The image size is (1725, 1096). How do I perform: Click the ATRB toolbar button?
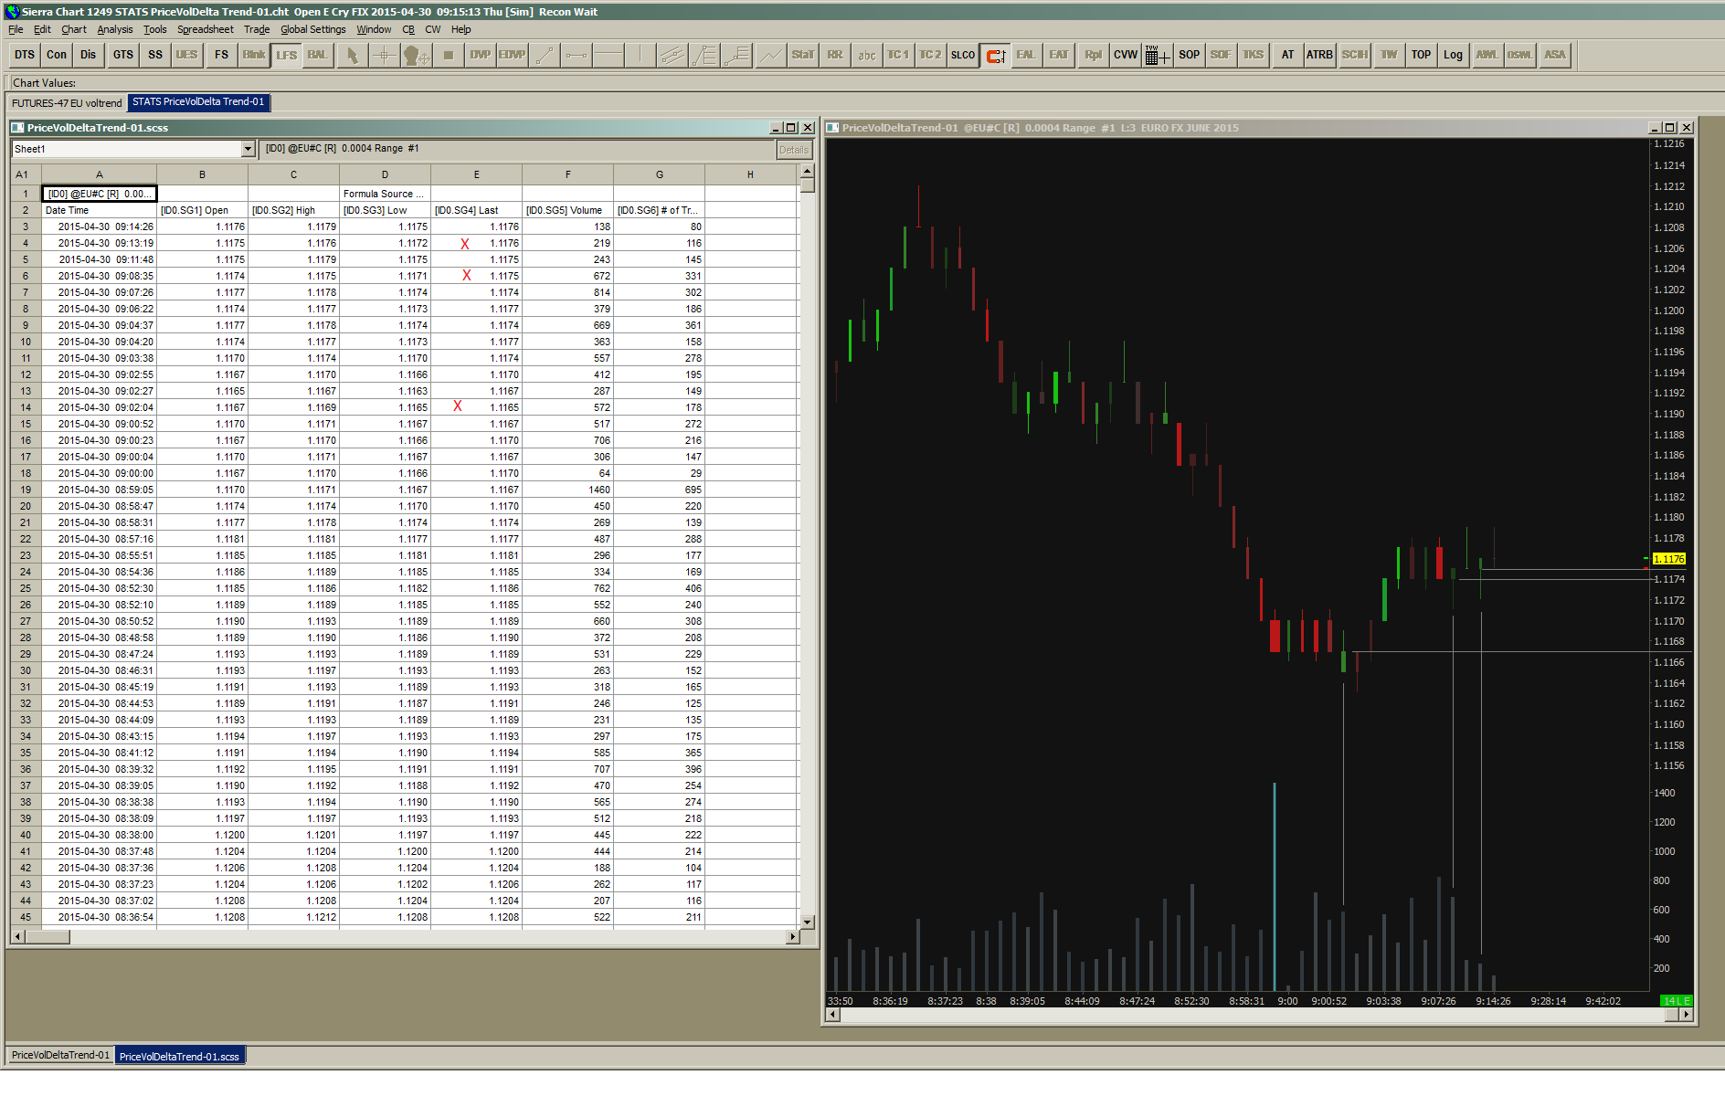(1319, 55)
